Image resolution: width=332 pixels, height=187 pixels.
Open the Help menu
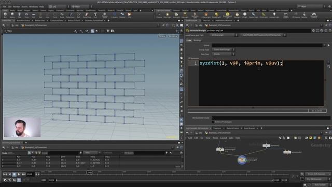(41, 7)
